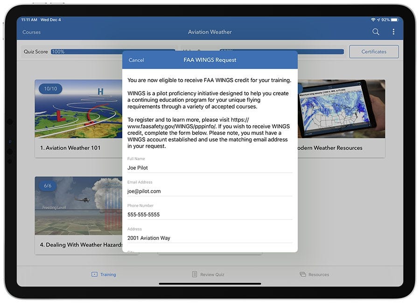This screenshot has width=420, height=303.
Task: Click the 'You are now eligible' paragraph
Action: (209, 80)
